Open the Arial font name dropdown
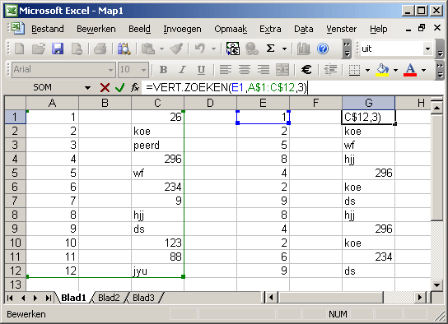This screenshot has width=448, height=324. [110, 70]
